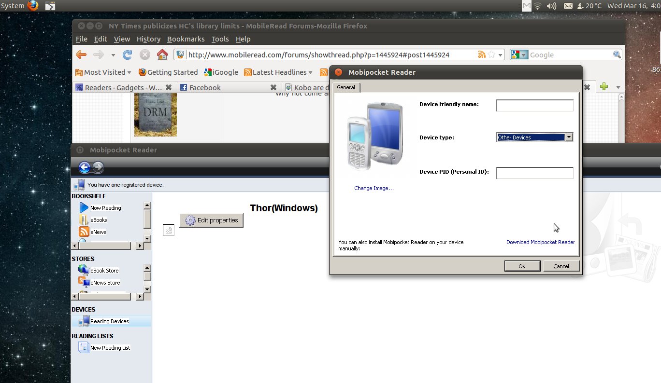Click Firefox's forward arrow button
Screen dimensions: 661x383
[99, 55]
